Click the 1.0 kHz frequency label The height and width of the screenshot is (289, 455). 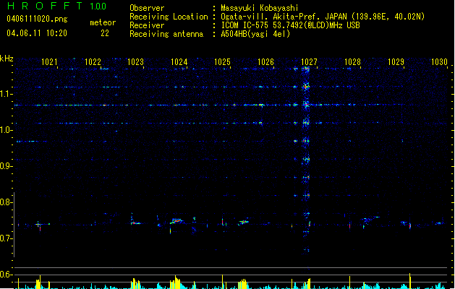coord(6,130)
